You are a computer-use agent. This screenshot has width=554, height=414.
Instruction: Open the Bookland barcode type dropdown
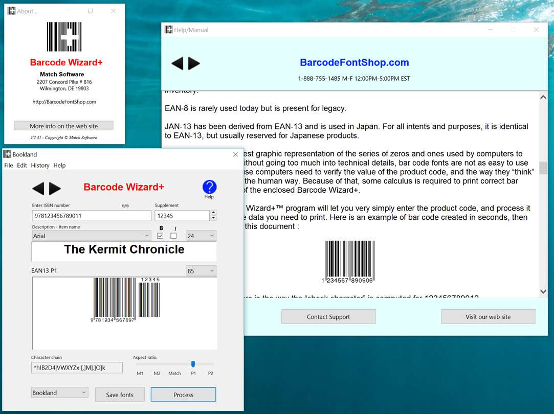point(59,393)
